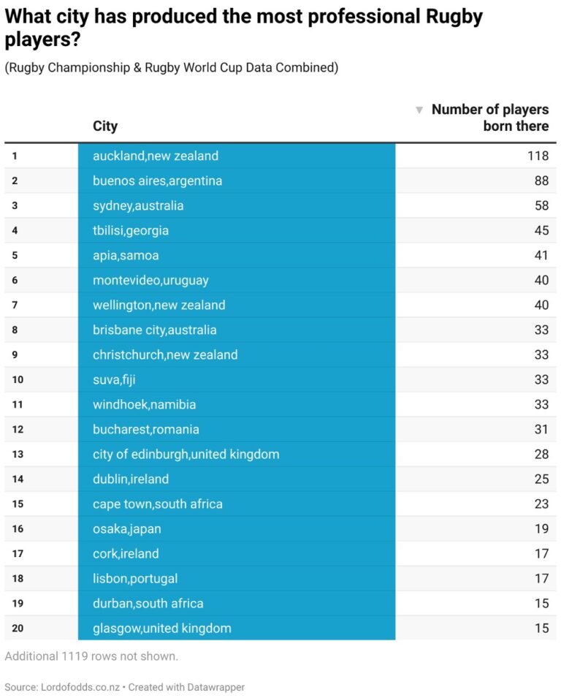Click the cape town,south africa cell
This screenshot has width=561, height=698.
(158, 504)
